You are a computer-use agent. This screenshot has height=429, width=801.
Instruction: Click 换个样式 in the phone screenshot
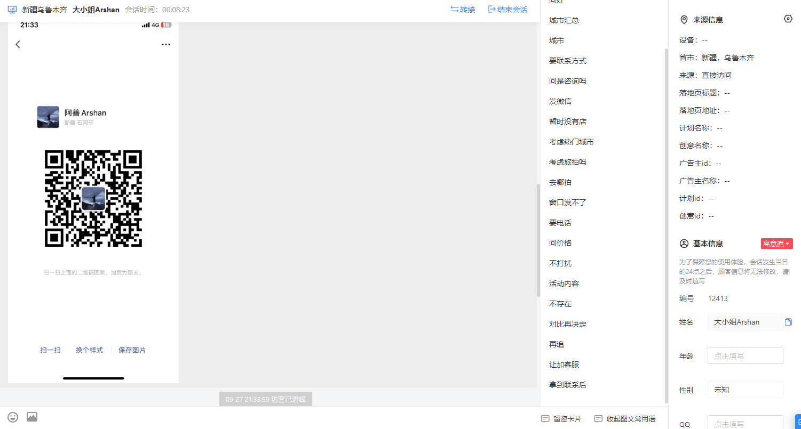89,350
